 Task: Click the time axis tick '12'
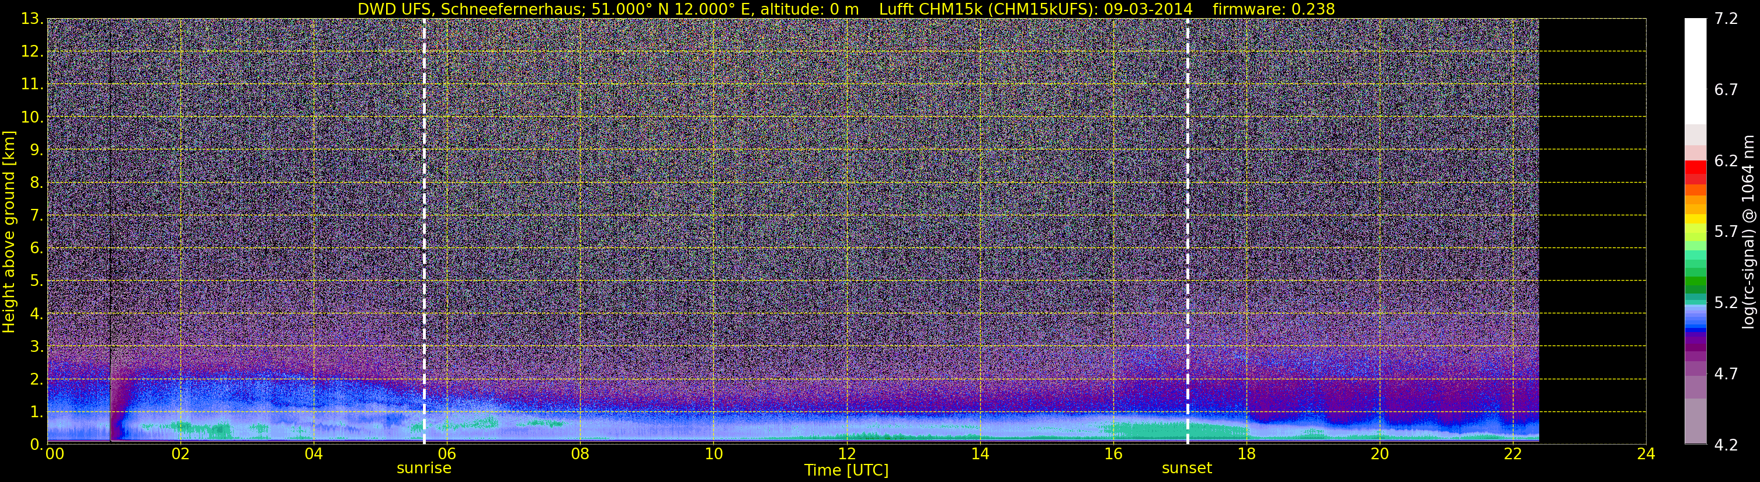[x=846, y=454]
